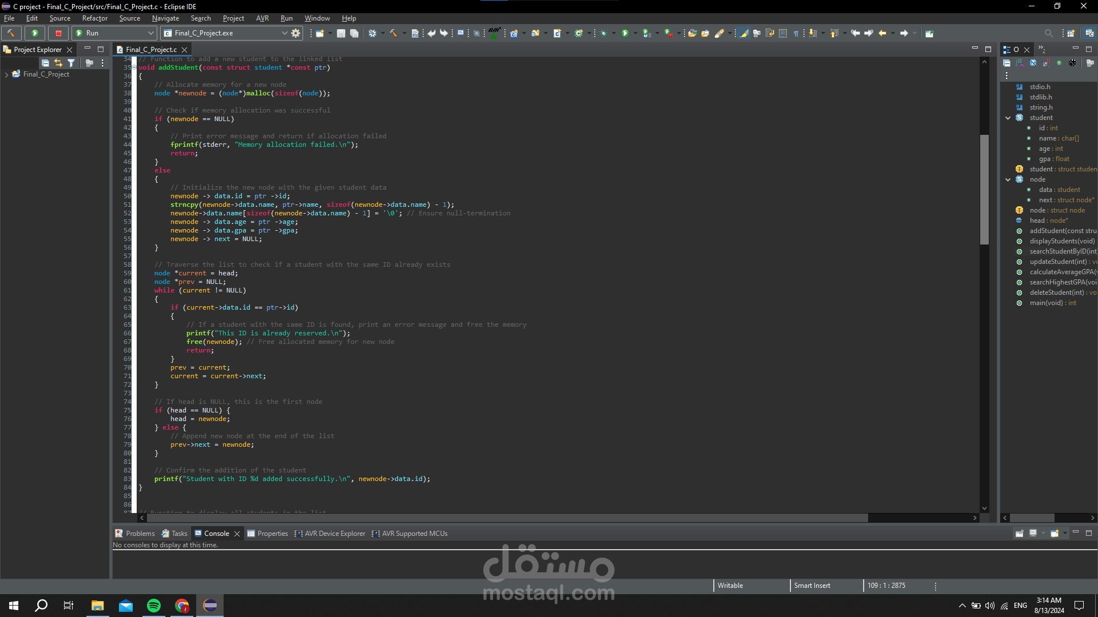Click the green Launch run button
Screen dimensions: 1098x617
click(x=34, y=33)
